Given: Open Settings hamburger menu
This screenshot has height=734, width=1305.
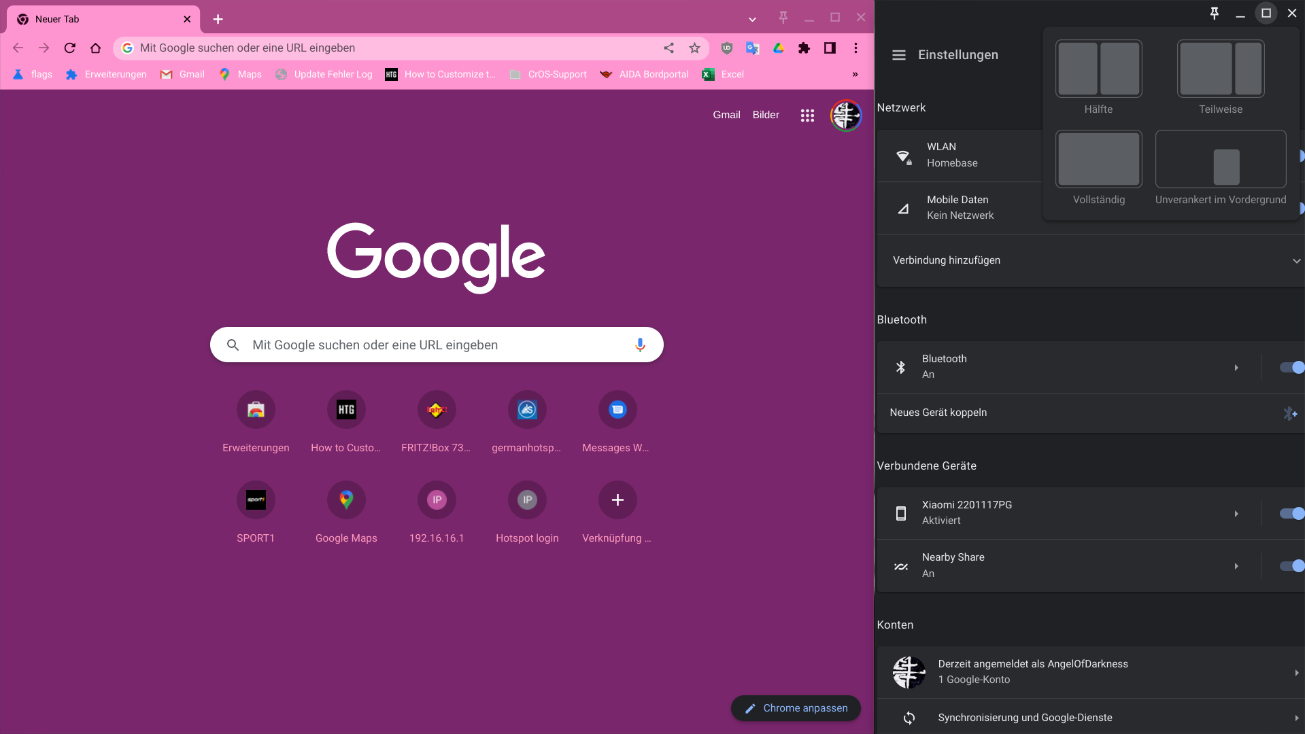Looking at the screenshot, I should [x=898, y=55].
